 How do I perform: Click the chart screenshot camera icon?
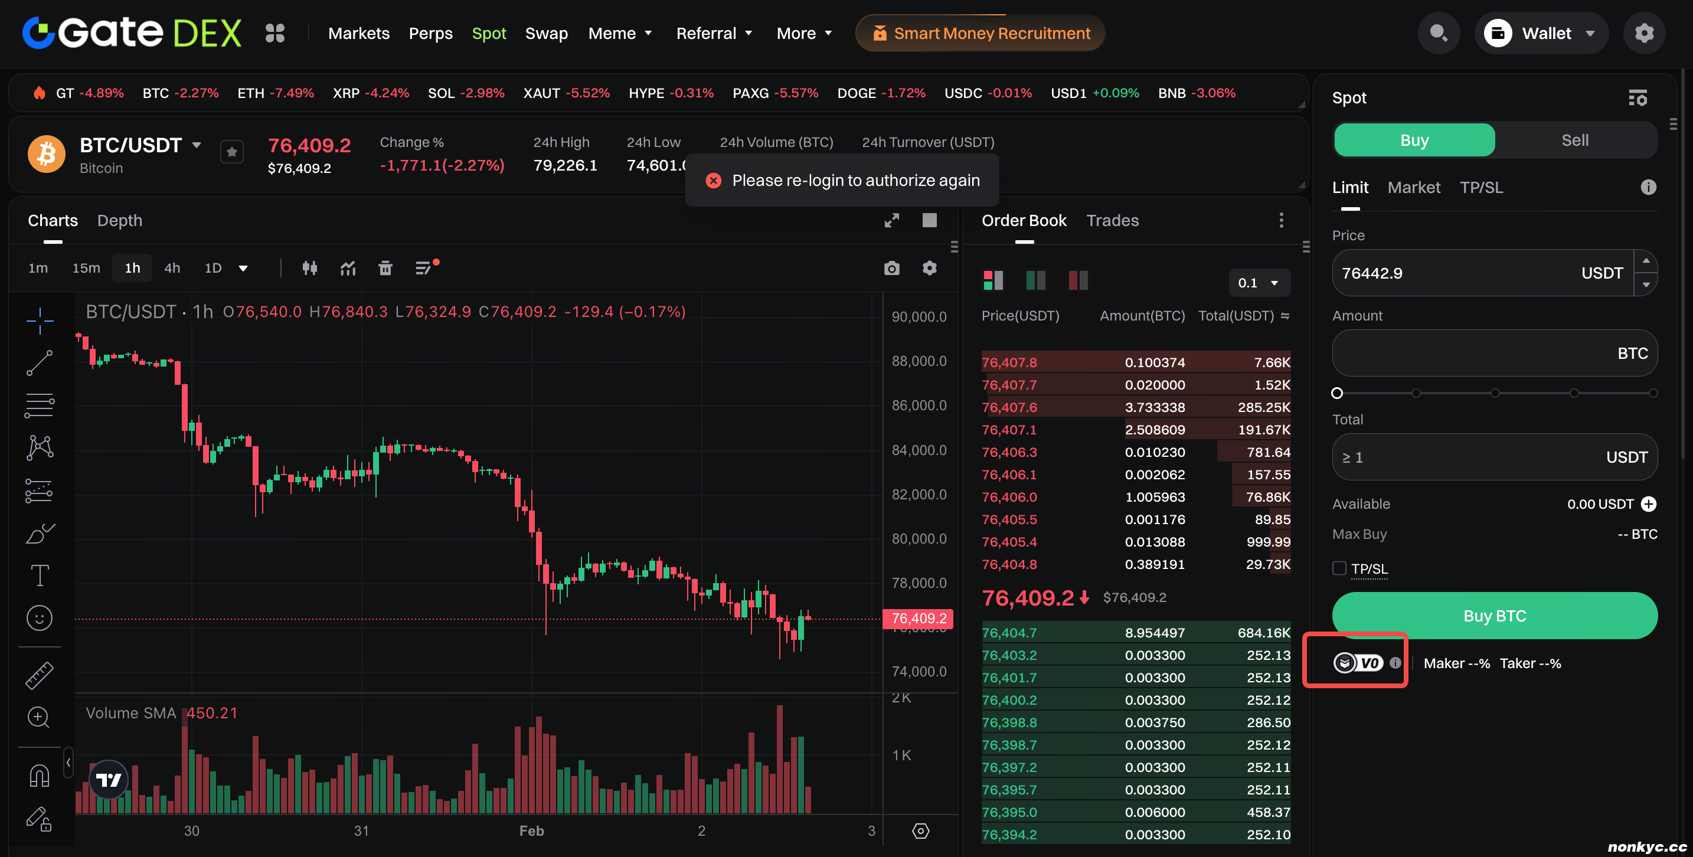pos(891,268)
